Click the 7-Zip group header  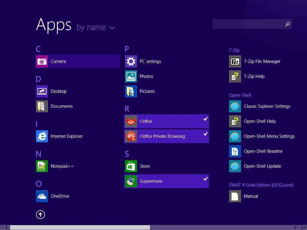tap(234, 50)
